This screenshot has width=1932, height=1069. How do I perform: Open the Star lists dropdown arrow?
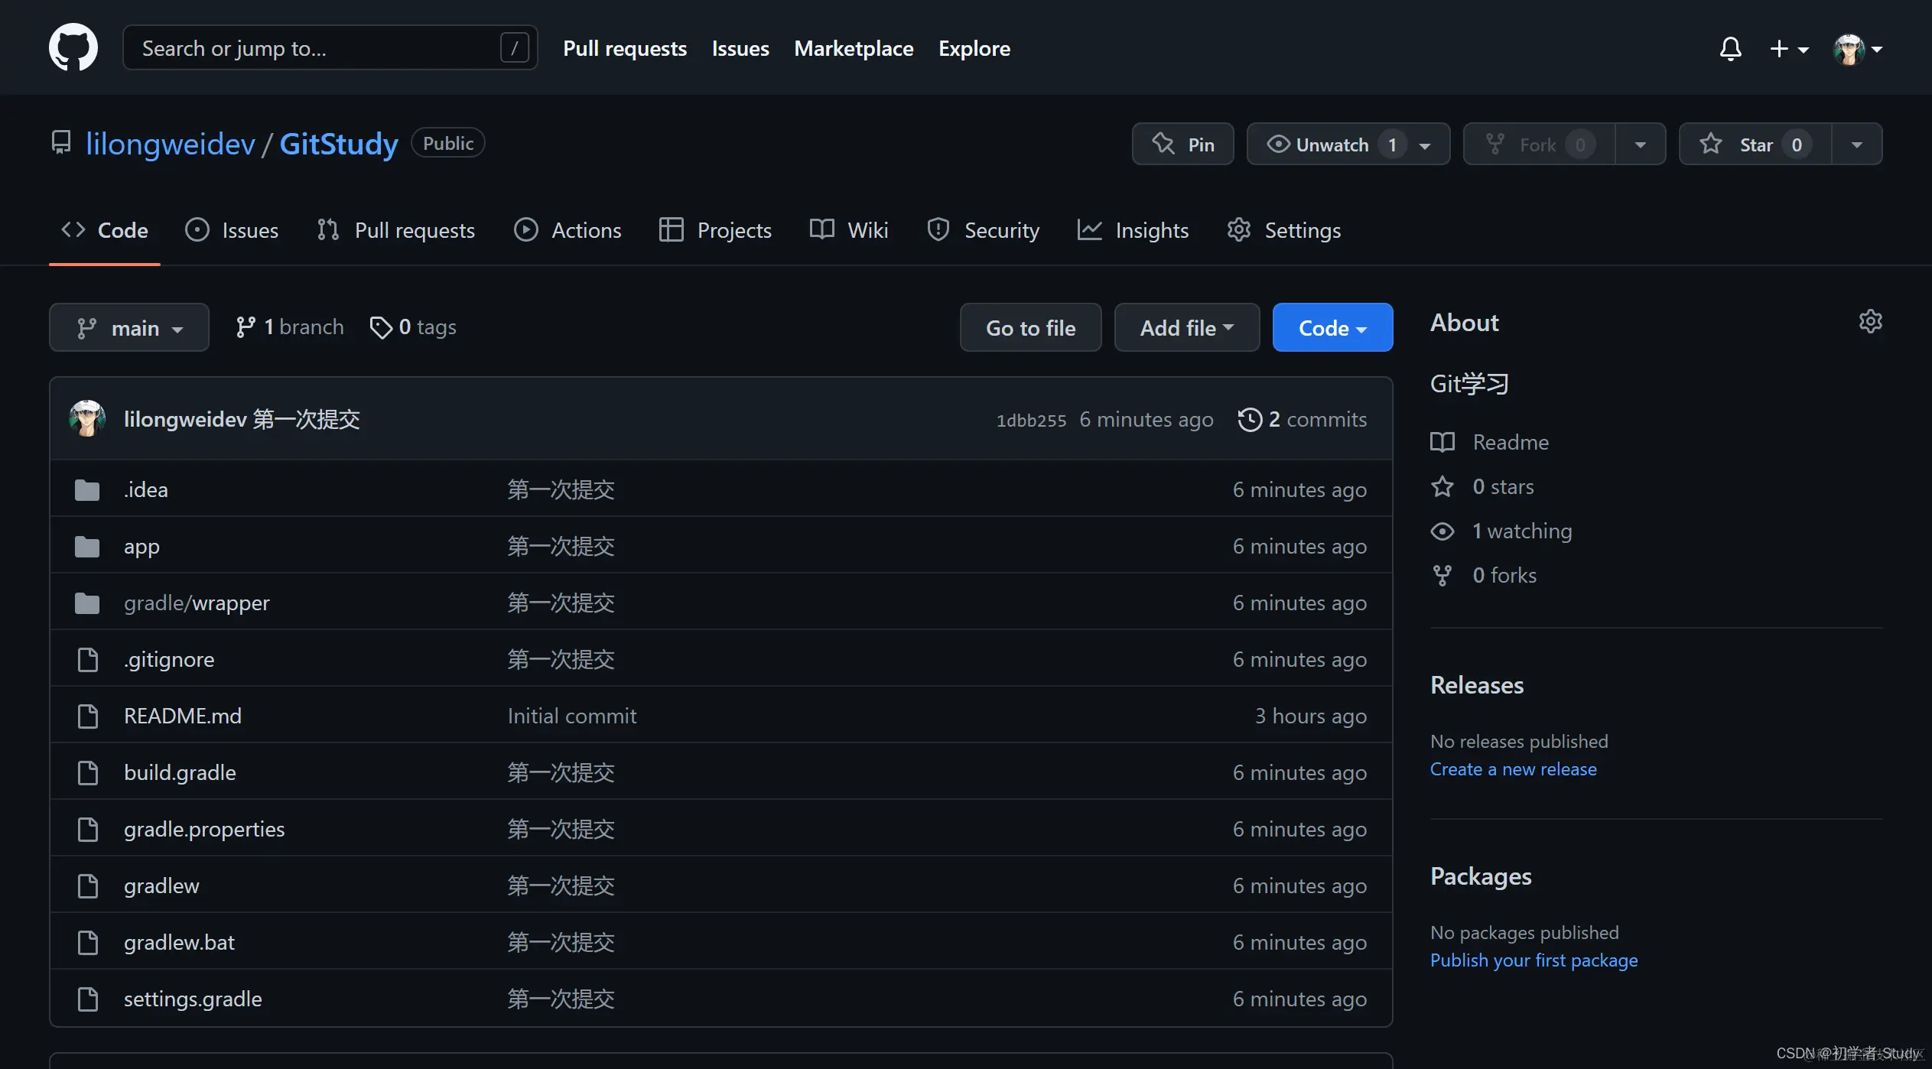[x=1856, y=145]
